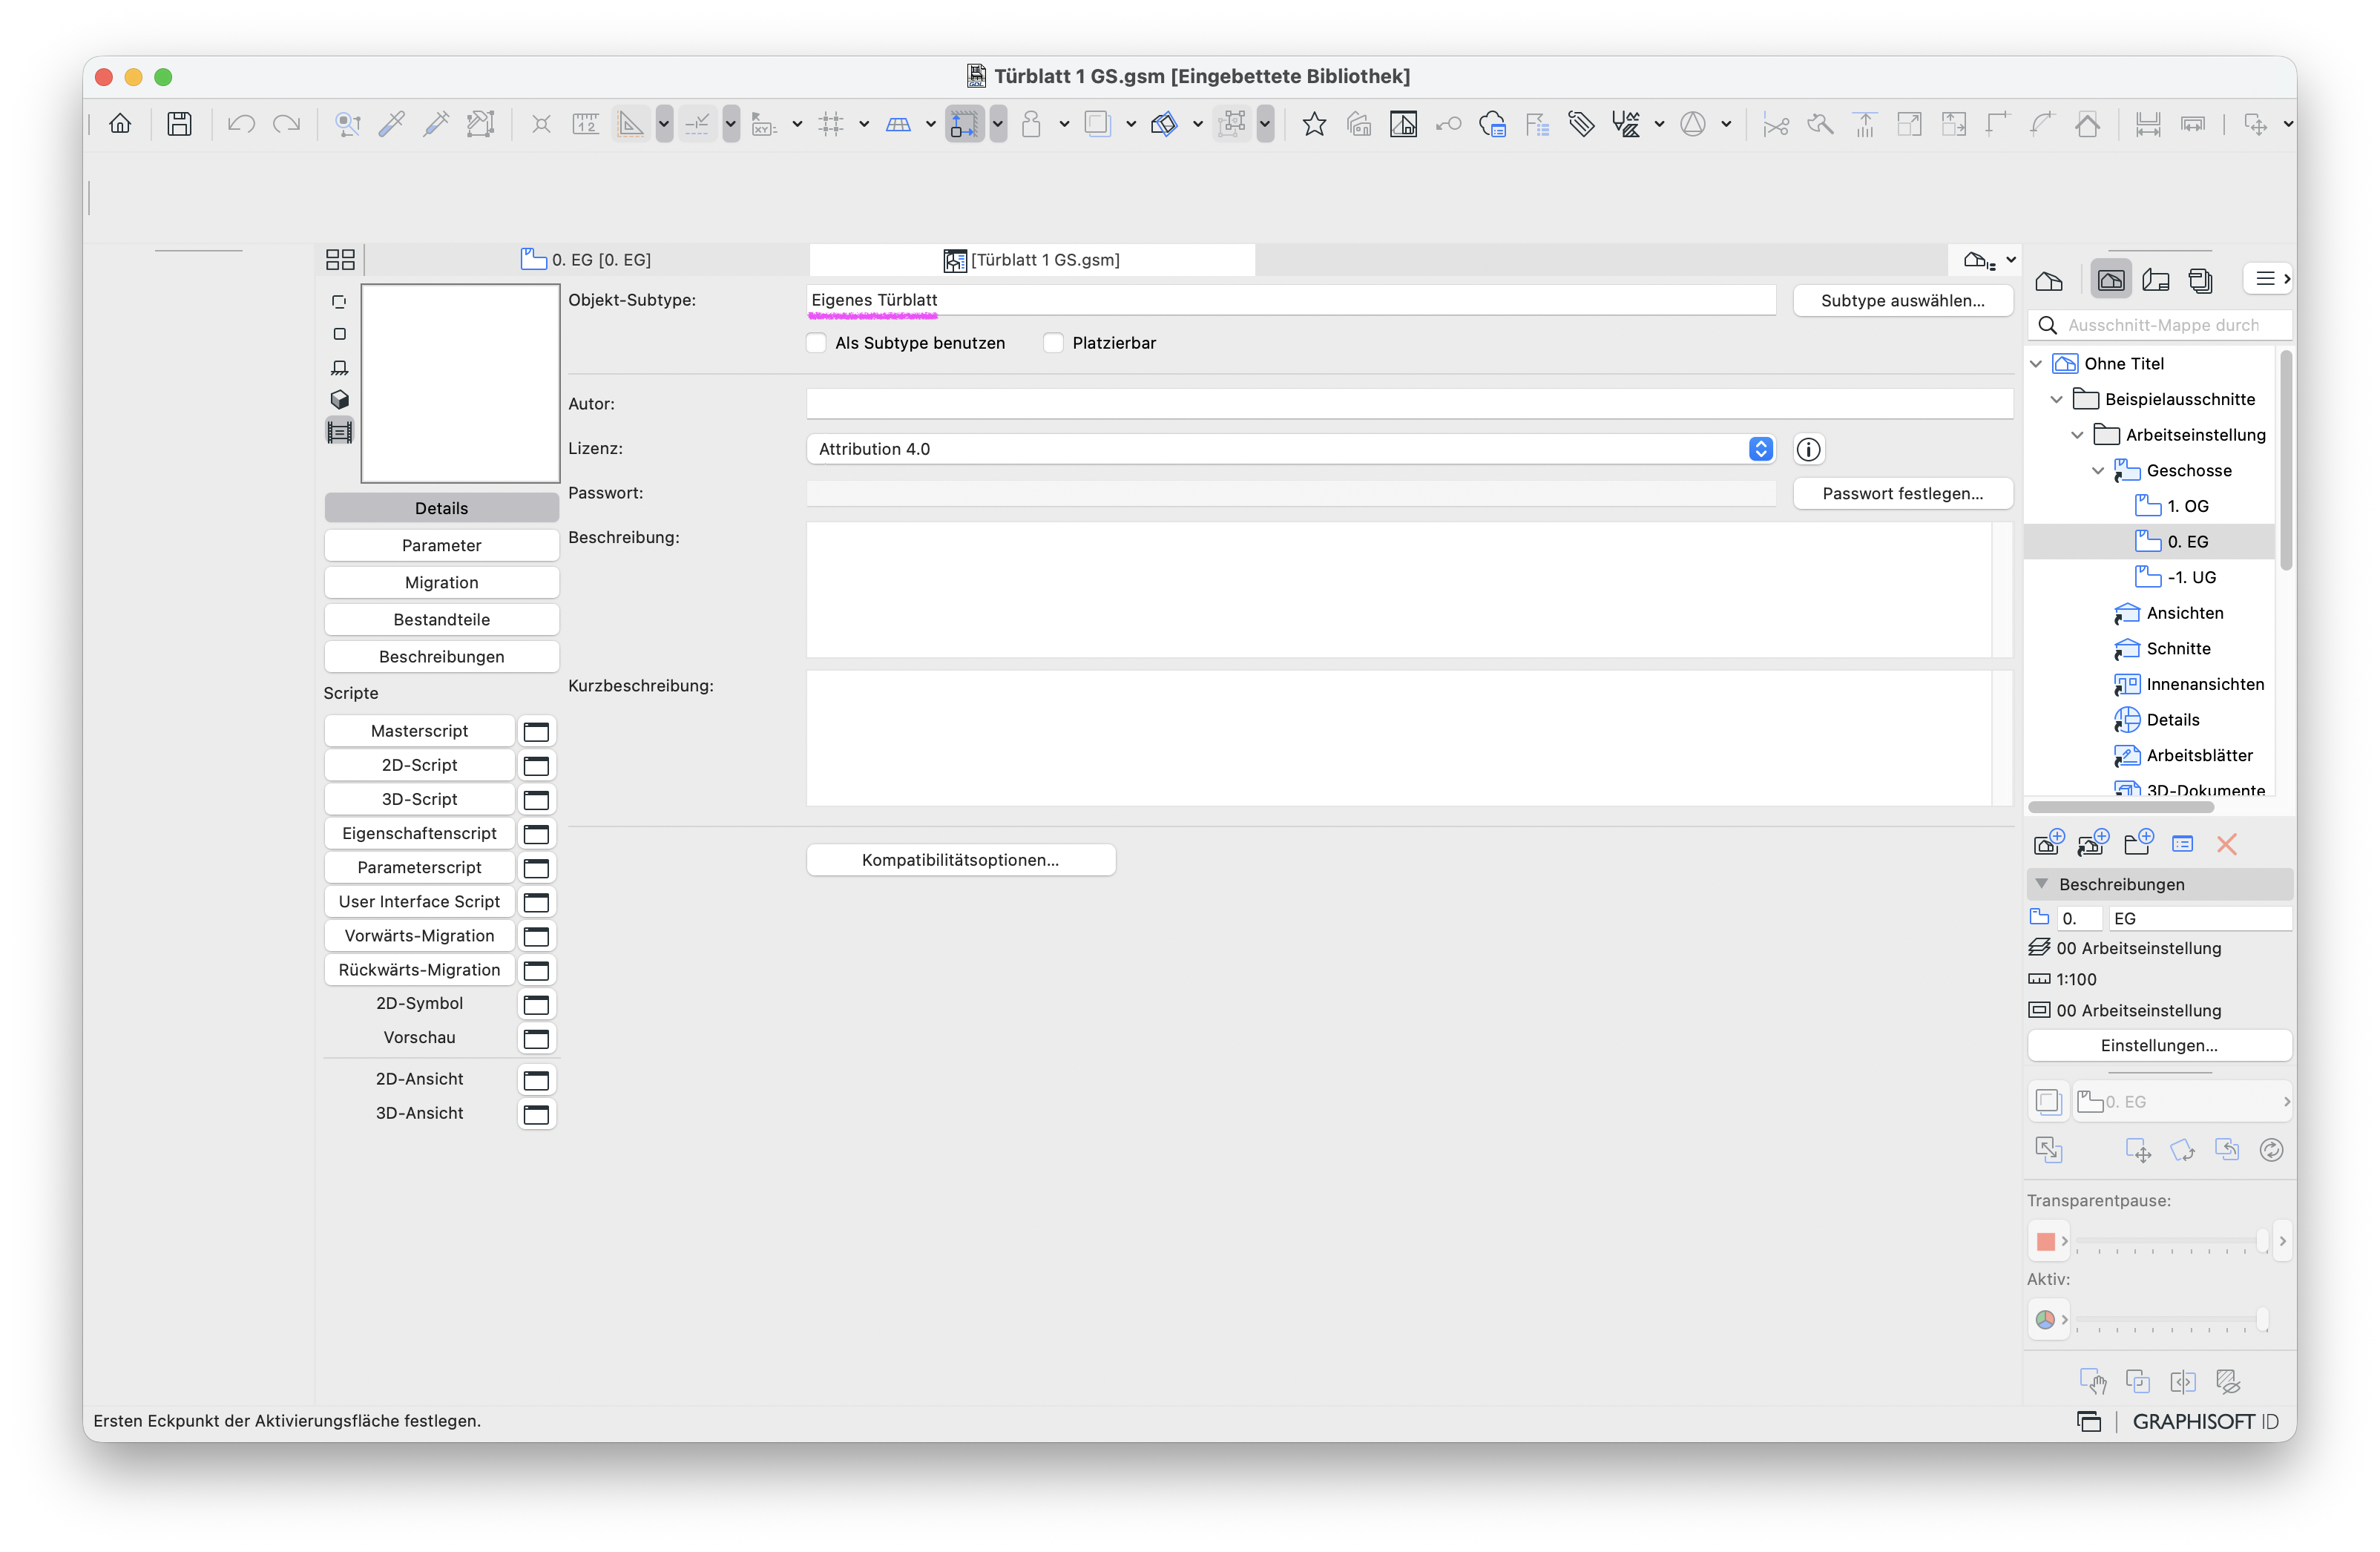
Task: Switch to the 0. EG tab
Action: coord(587,260)
